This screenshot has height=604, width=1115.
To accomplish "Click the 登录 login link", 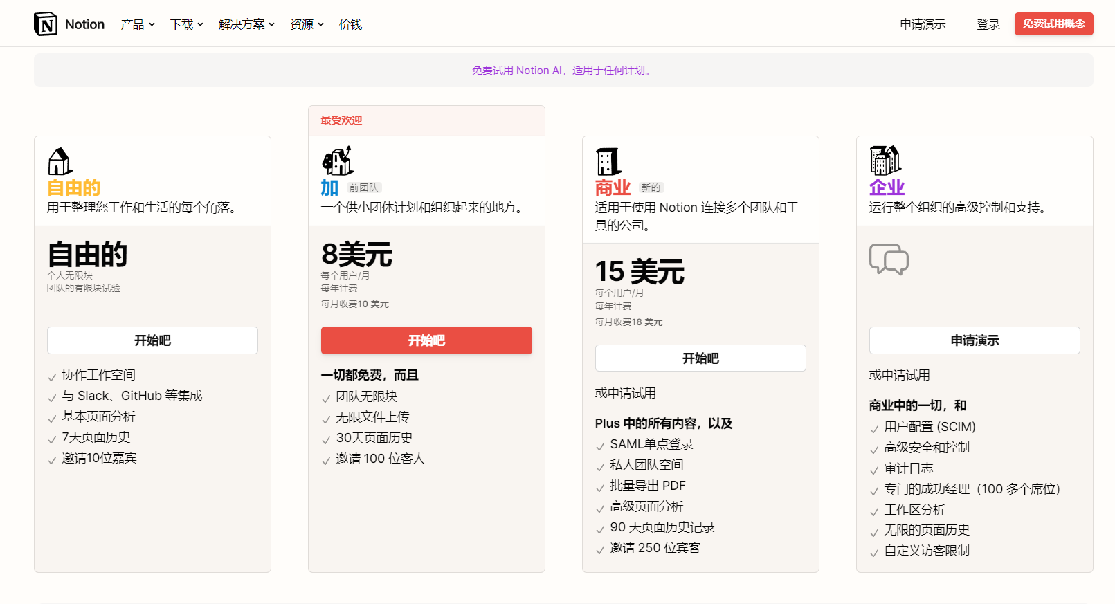I will 988,24.
